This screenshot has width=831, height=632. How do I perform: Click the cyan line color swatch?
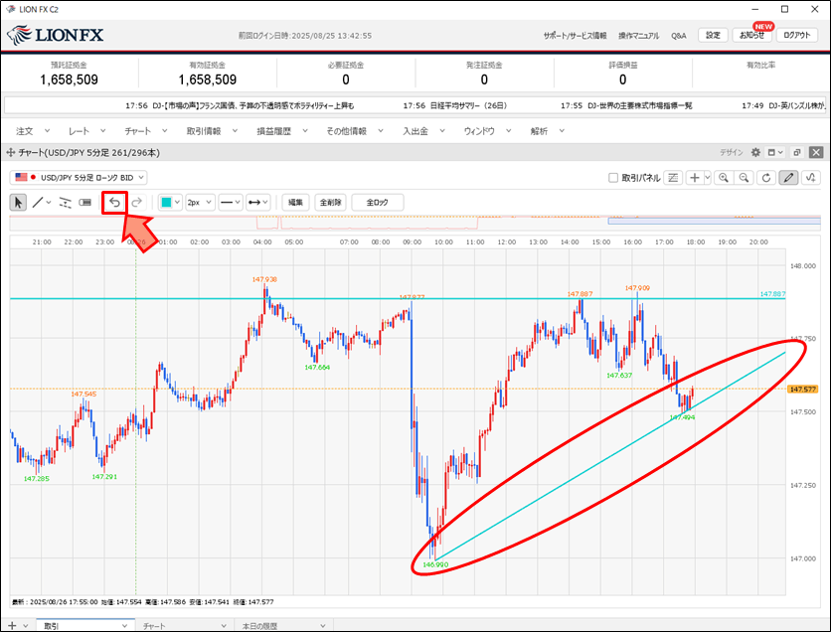pos(166,202)
